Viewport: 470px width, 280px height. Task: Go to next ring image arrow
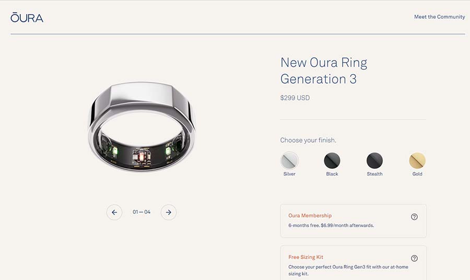click(x=169, y=212)
